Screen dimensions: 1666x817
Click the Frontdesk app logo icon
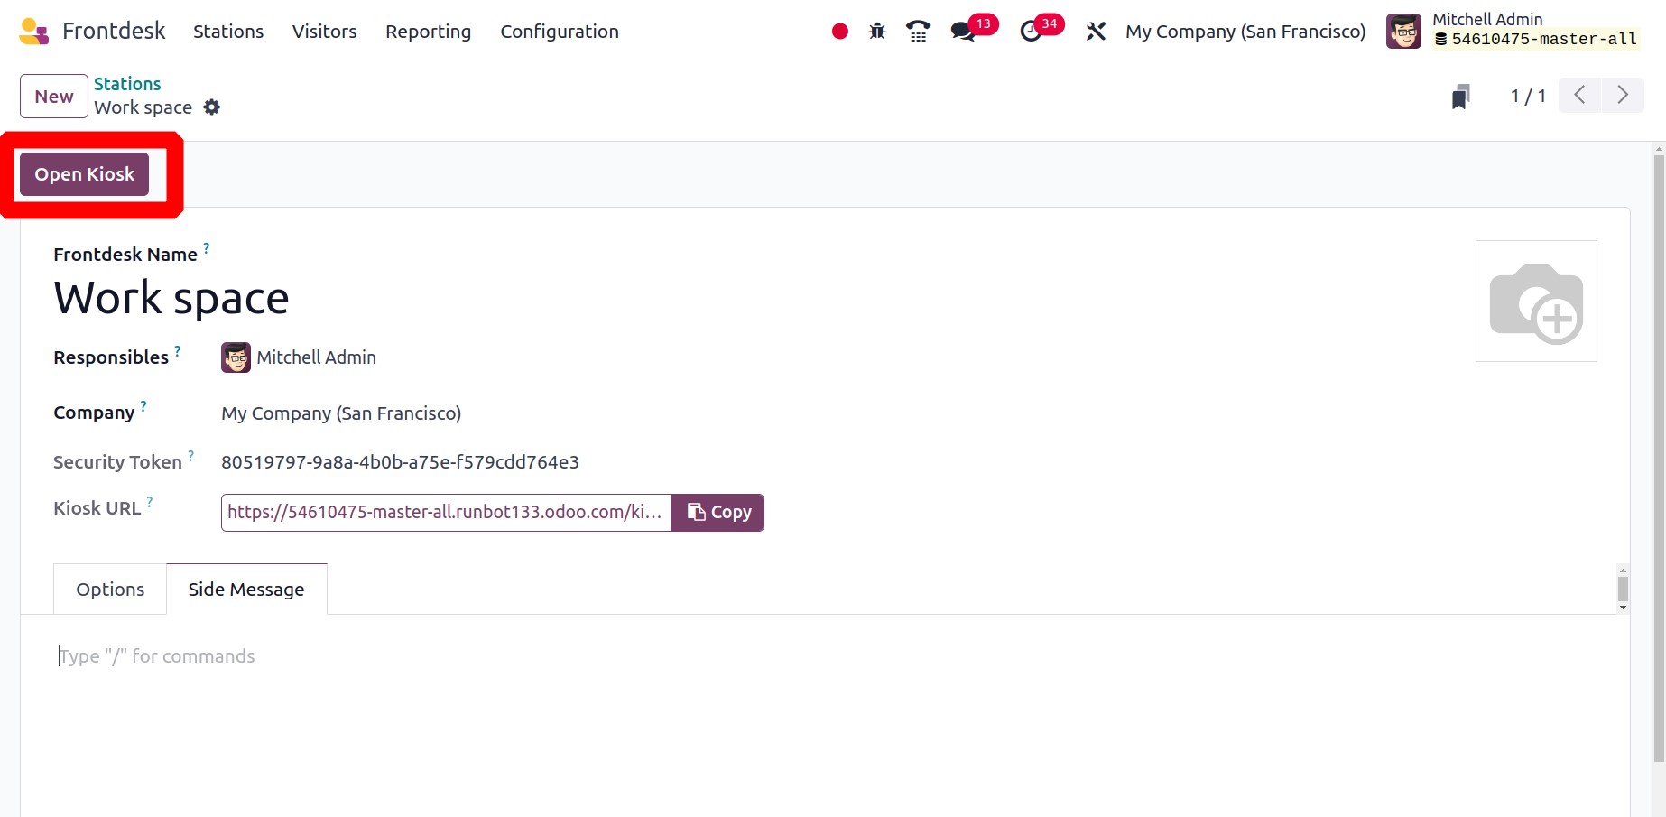(34, 32)
